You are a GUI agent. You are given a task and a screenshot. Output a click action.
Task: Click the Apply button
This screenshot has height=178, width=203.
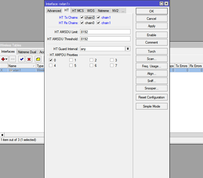[x=151, y=26]
